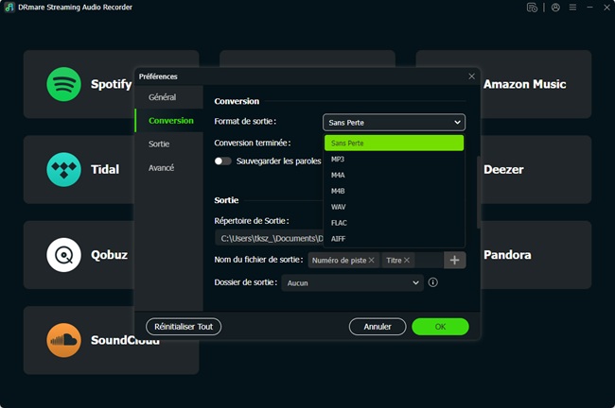This screenshot has width=615, height=408.
Task: Choose MP3 output format
Action: coord(394,159)
